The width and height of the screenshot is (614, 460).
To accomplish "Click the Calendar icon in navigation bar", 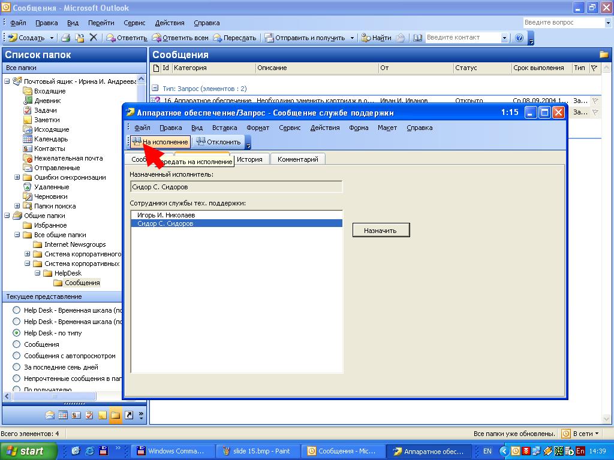I will tap(63, 415).
